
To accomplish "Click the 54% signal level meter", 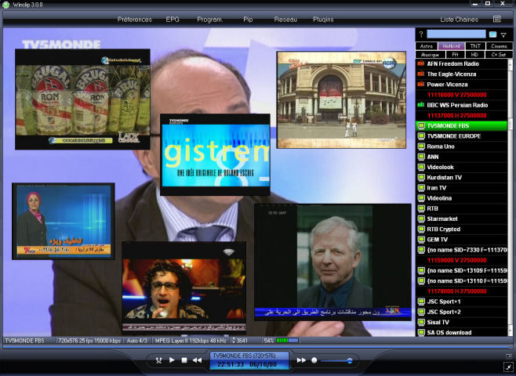I will pos(287,341).
